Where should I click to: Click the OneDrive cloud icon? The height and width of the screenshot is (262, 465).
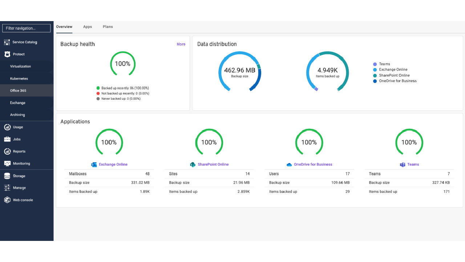[289, 164]
